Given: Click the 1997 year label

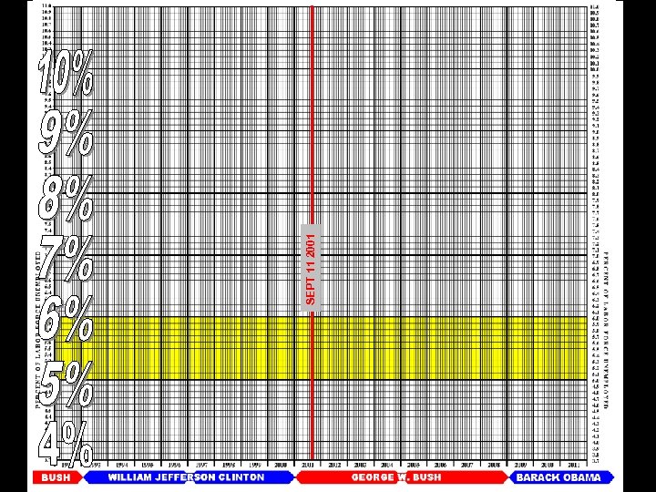Looking at the screenshot, I should point(201,465).
